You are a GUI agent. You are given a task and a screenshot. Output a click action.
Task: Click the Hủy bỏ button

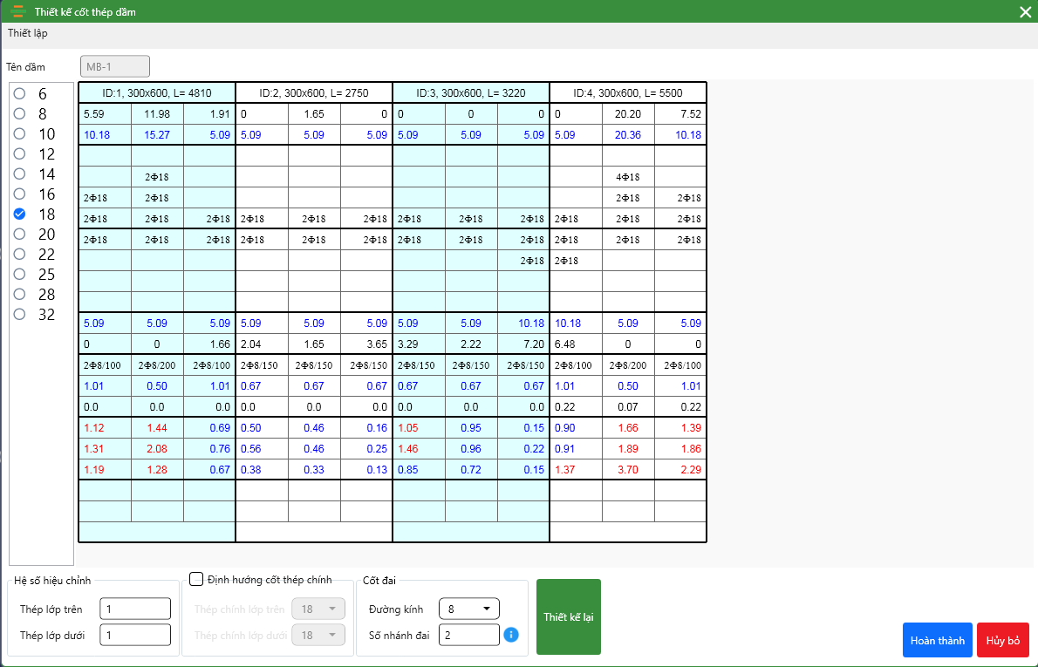pos(1003,640)
